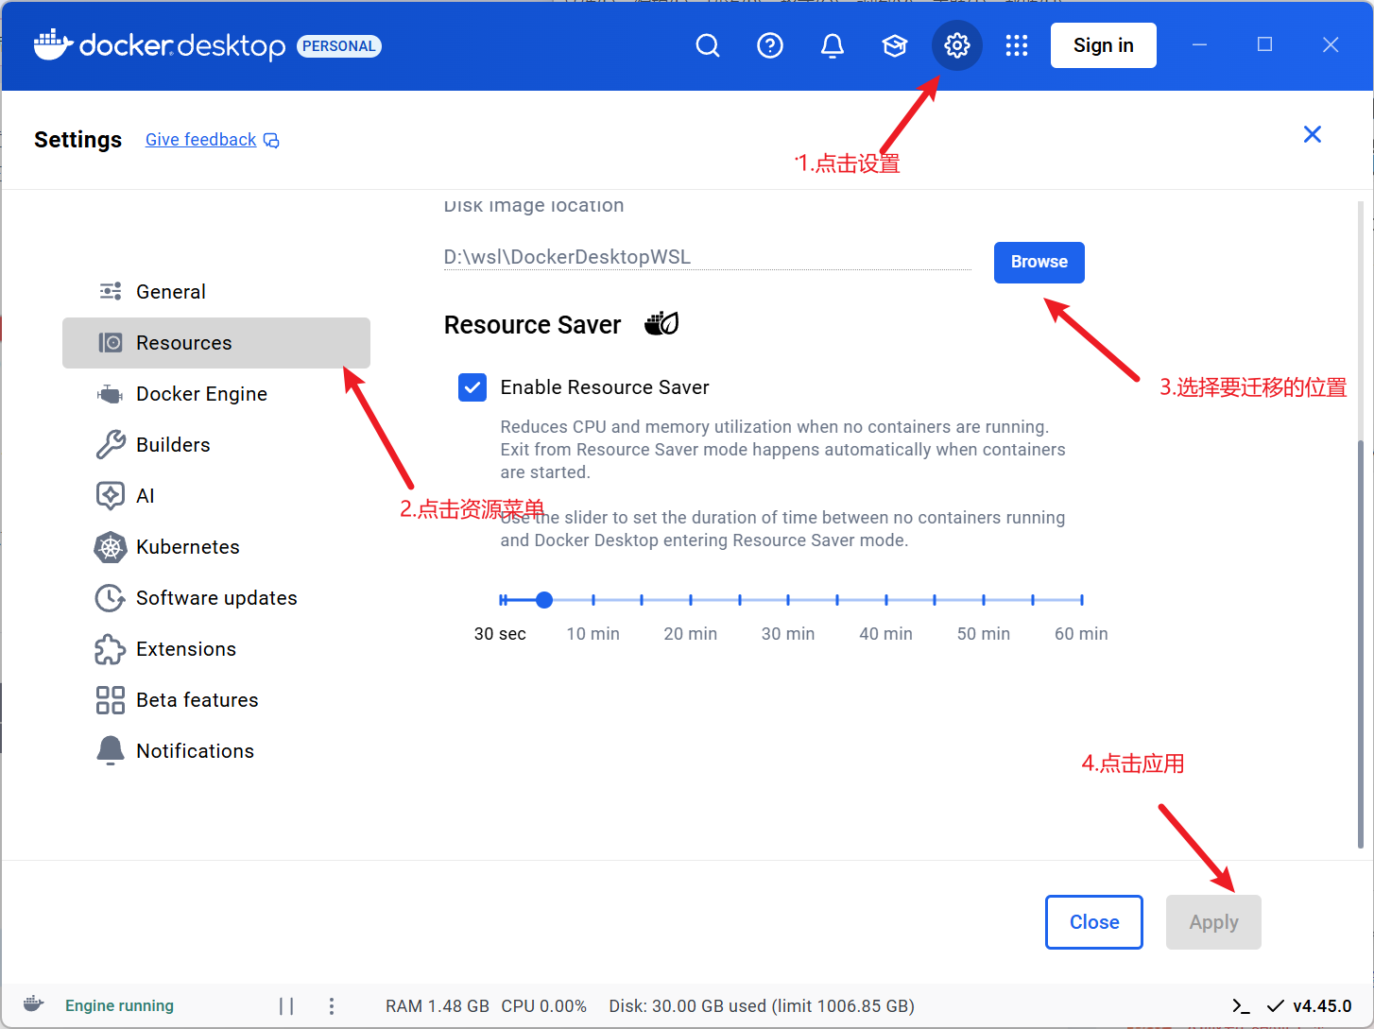The height and width of the screenshot is (1029, 1374).
Task: Open the help question mark icon
Action: pyautogui.click(x=770, y=45)
